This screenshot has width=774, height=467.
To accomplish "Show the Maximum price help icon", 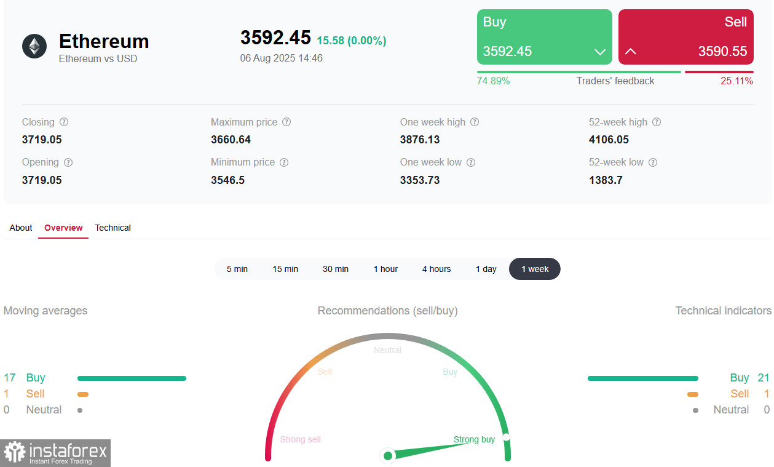I will click(286, 122).
